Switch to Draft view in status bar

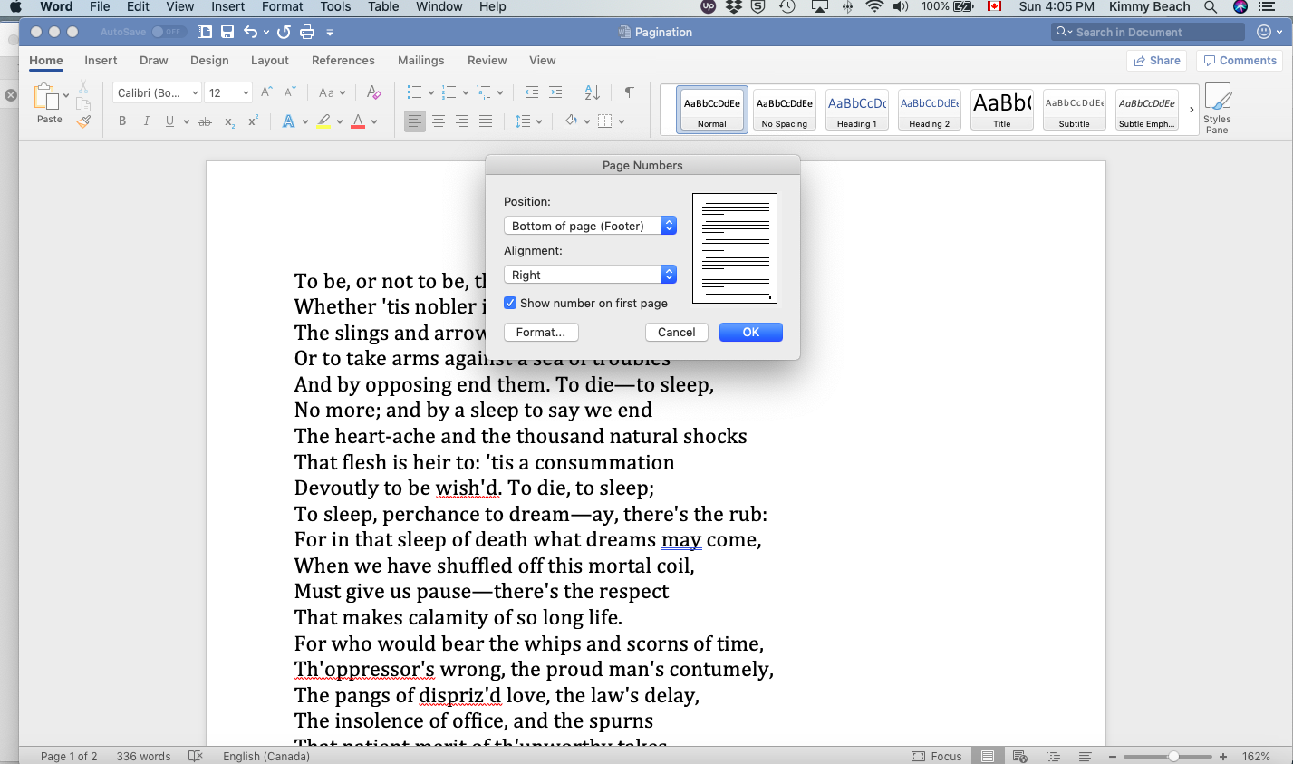tap(1085, 756)
